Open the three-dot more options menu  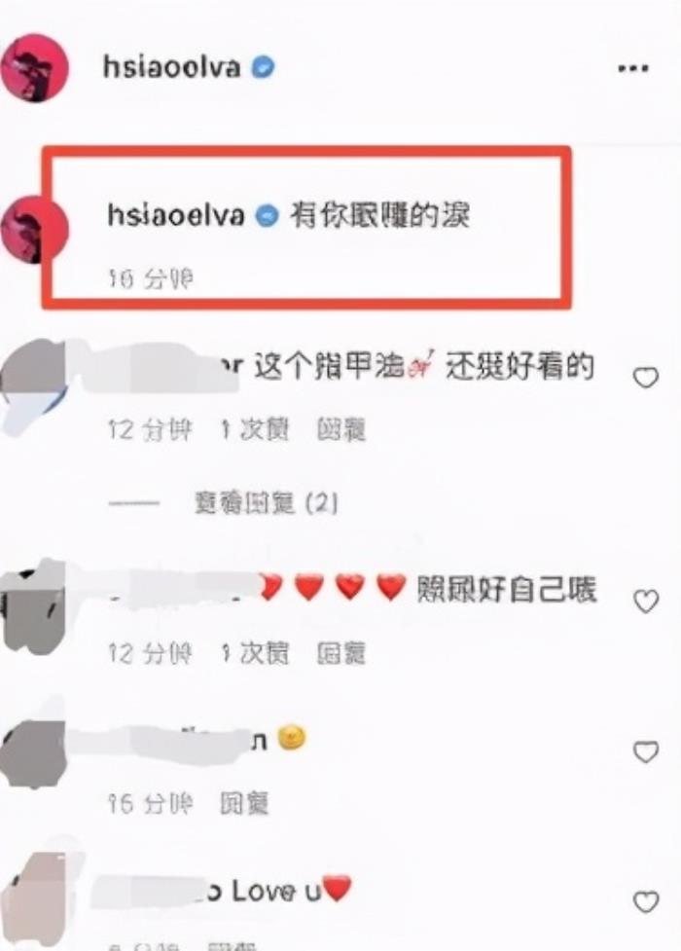point(633,68)
